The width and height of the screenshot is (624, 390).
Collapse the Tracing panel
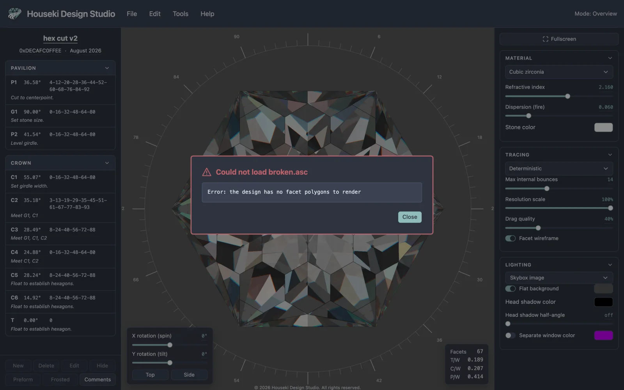click(x=610, y=155)
